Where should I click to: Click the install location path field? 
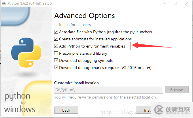(x=108, y=90)
